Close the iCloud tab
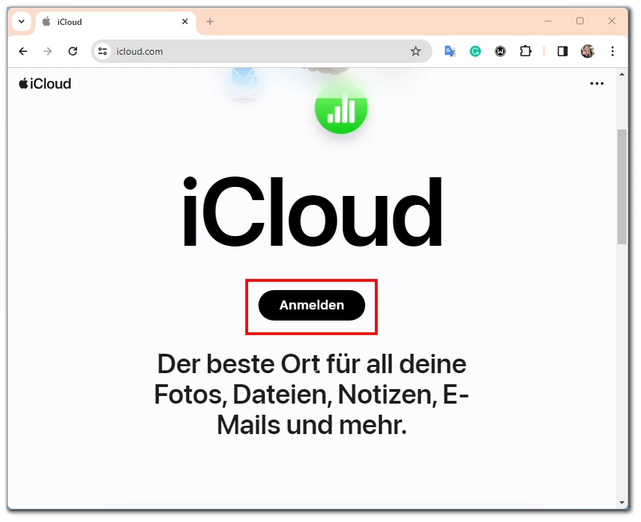The height and width of the screenshot is (522, 641). [185, 21]
